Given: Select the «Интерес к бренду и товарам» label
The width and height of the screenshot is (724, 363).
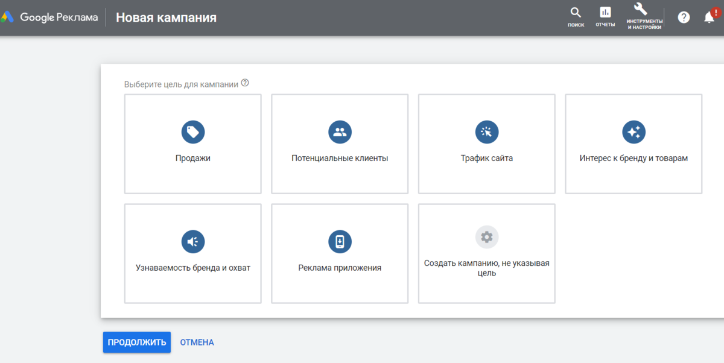Looking at the screenshot, I should 634,159.
